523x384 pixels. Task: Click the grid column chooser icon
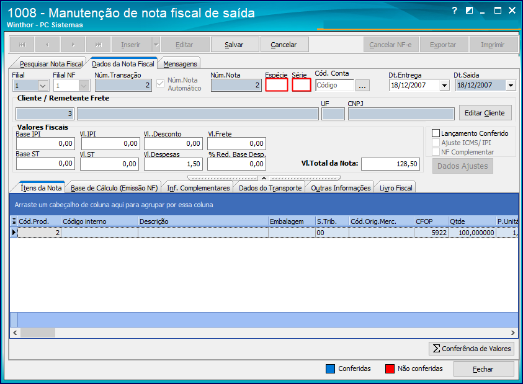[x=14, y=221]
